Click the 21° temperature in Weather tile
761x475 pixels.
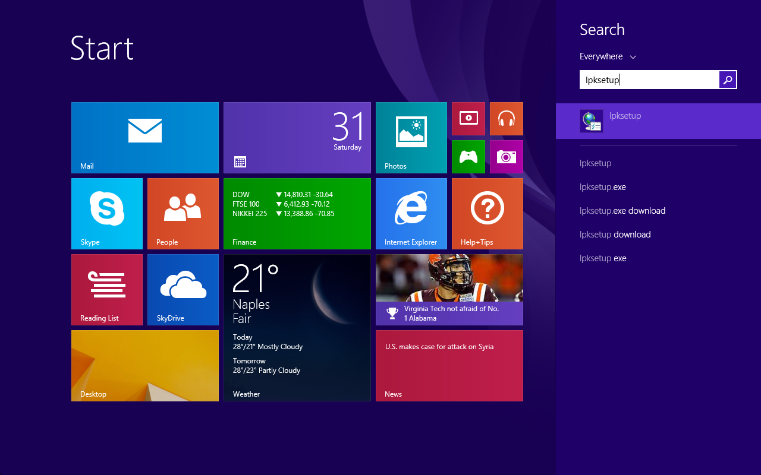(256, 278)
